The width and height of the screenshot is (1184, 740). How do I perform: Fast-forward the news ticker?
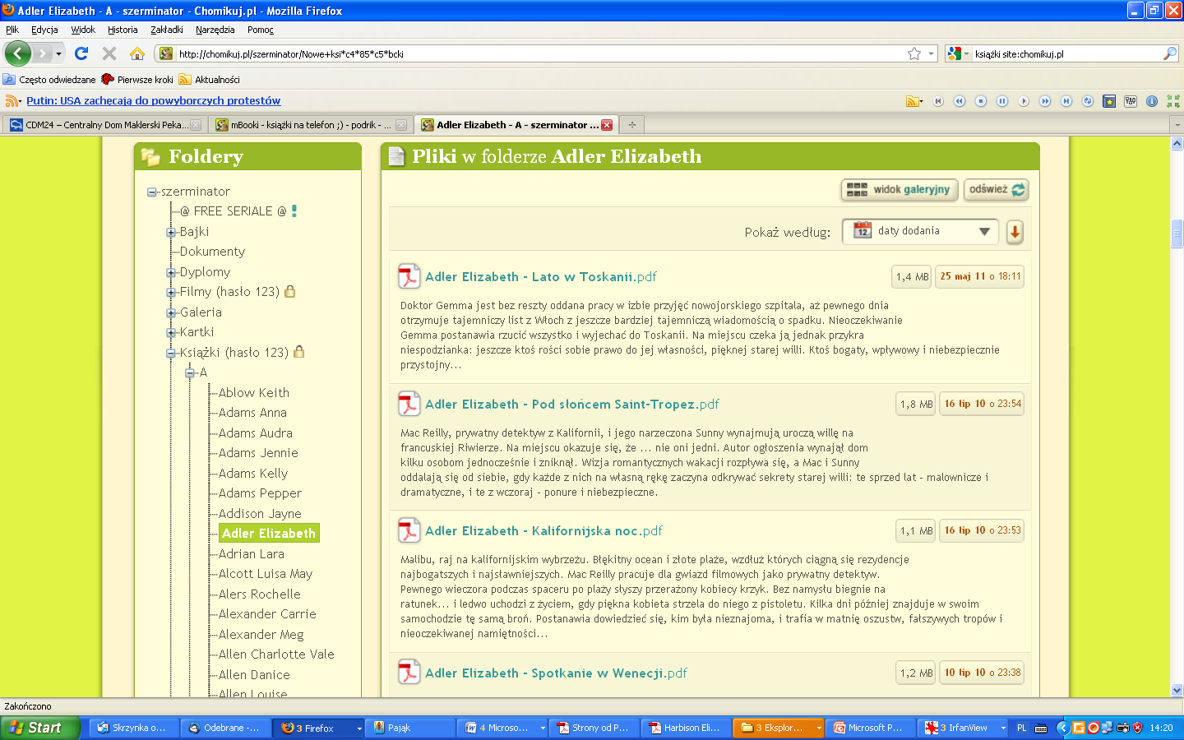(1045, 101)
